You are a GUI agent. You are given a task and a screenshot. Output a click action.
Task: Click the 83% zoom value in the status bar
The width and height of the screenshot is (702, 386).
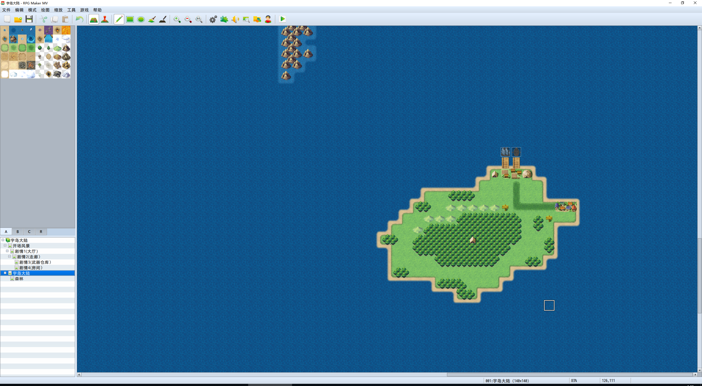coord(574,381)
